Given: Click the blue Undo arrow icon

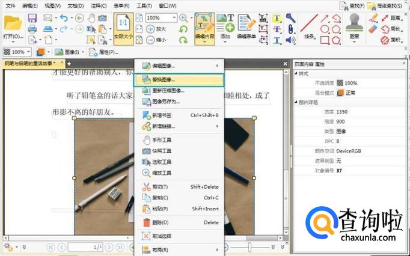Looking at the screenshot, I should (64, 18).
